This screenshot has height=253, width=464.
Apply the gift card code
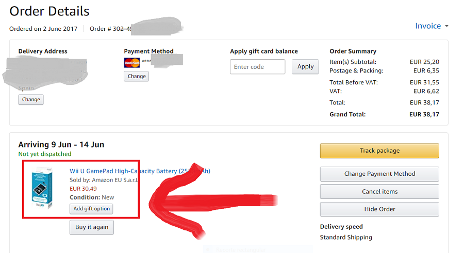pyautogui.click(x=305, y=67)
